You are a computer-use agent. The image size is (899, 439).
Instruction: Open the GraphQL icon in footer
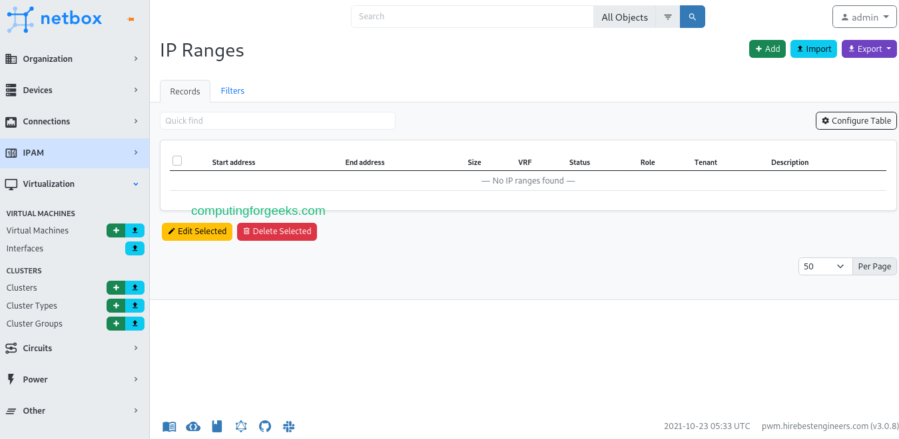[x=241, y=426]
